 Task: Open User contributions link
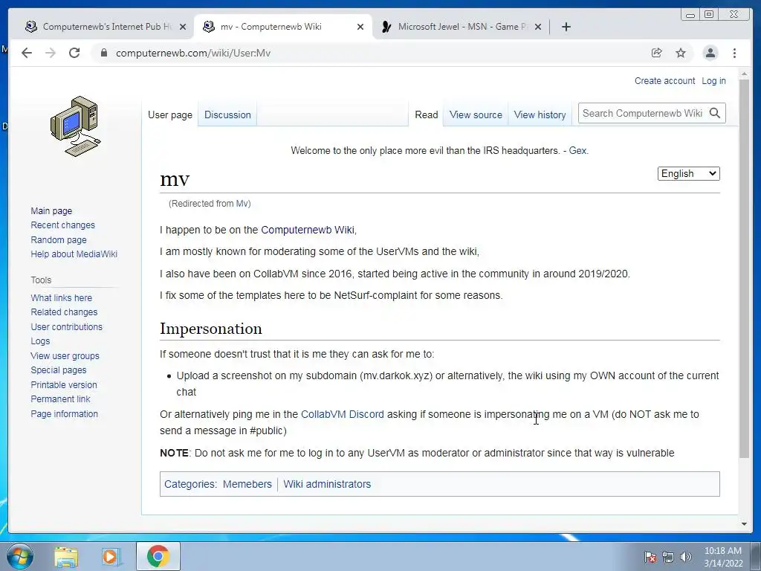[x=66, y=327]
